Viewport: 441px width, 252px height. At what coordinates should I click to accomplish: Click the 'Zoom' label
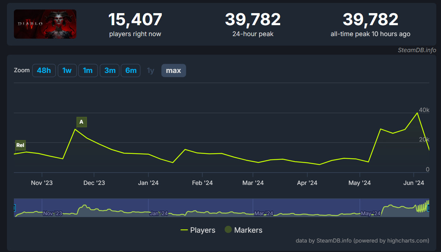(22, 70)
